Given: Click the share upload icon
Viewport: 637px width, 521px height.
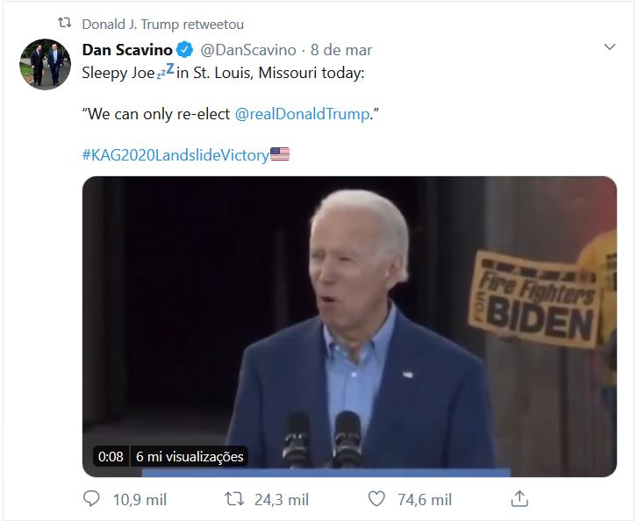Looking at the screenshot, I should point(519,498).
